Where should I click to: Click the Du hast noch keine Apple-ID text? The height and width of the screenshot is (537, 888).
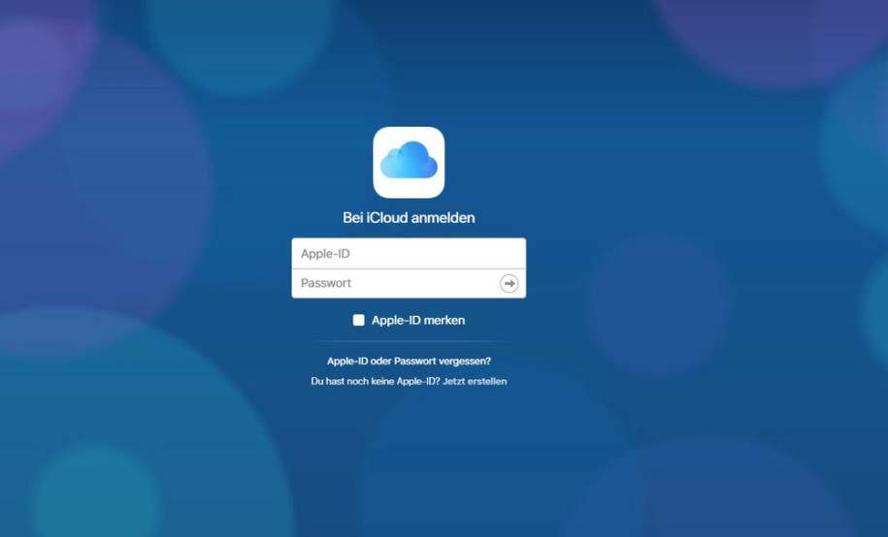click(376, 381)
